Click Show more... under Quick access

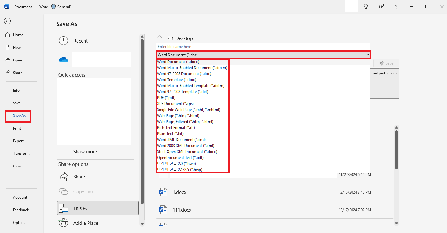[x=87, y=152]
